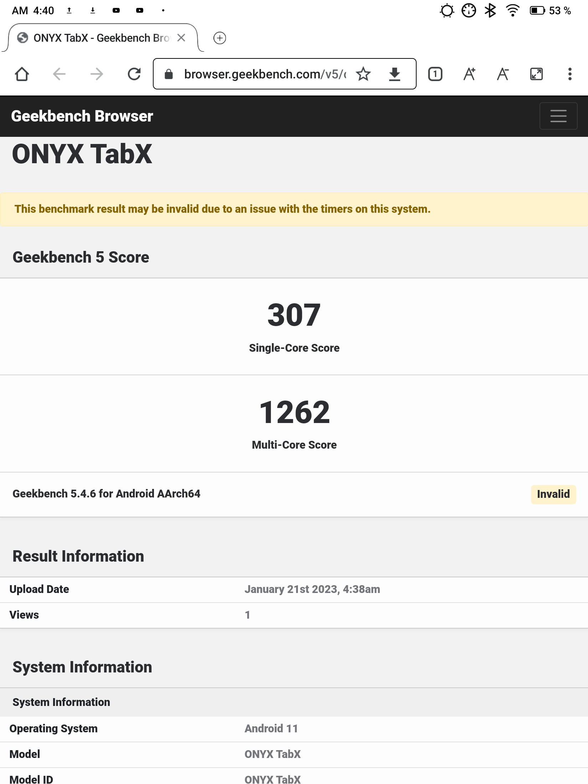Navigate back to previous page
Viewport: 588px width, 784px height.
click(59, 74)
